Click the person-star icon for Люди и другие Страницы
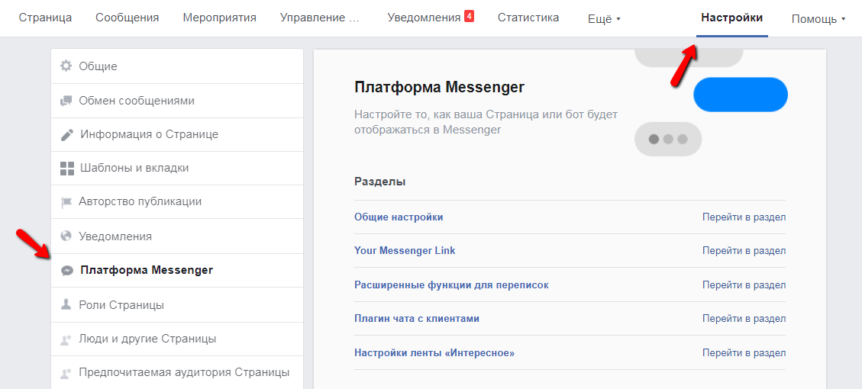The width and height of the screenshot is (862, 389). [x=66, y=339]
